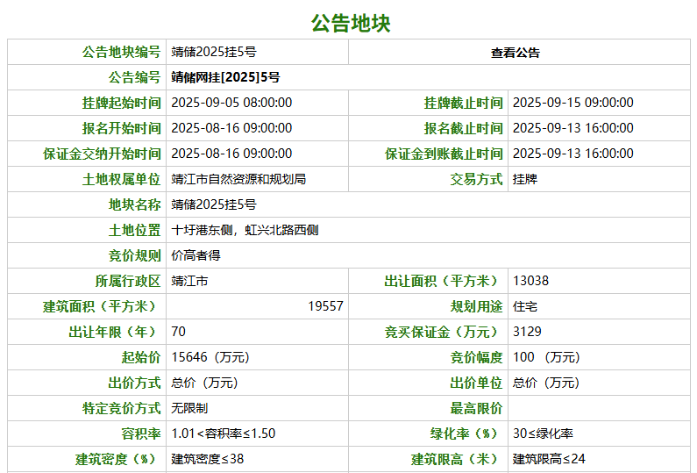Click the 挂牌起始时间 label

tap(121, 103)
